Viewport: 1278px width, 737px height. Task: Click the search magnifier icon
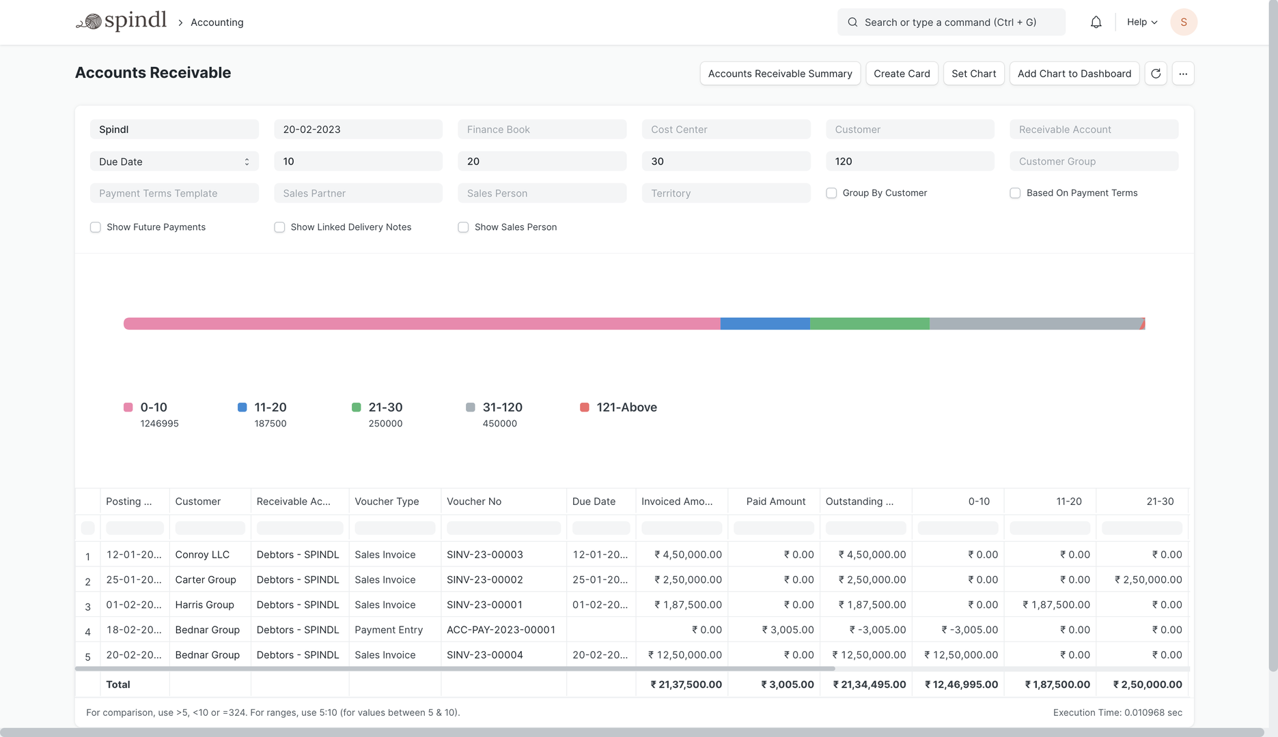[x=852, y=22]
